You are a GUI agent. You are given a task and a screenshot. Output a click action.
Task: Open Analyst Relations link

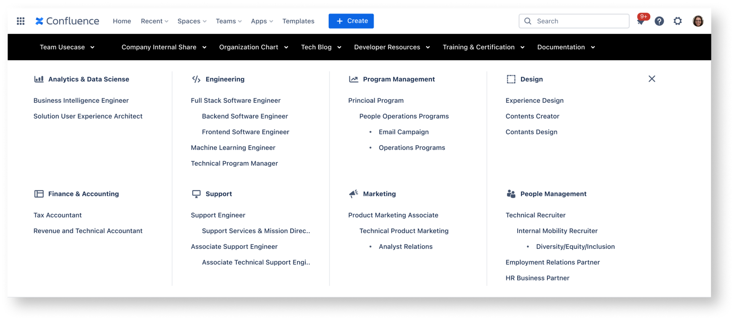tap(406, 246)
